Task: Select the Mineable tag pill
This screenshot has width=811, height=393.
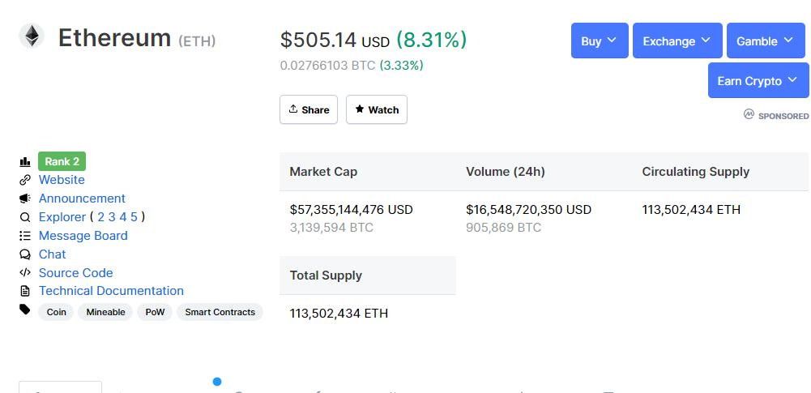Action: pyautogui.click(x=105, y=312)
